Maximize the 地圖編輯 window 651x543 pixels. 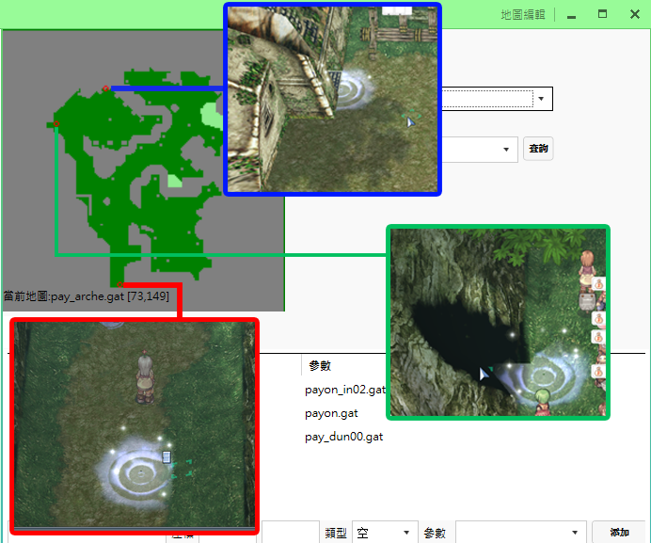click(x=602, y=14)
